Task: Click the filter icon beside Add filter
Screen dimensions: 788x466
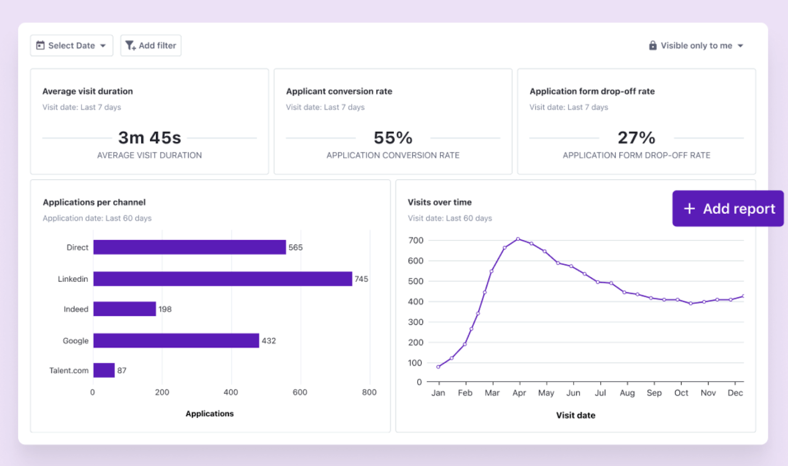Action: coord(130,45)
